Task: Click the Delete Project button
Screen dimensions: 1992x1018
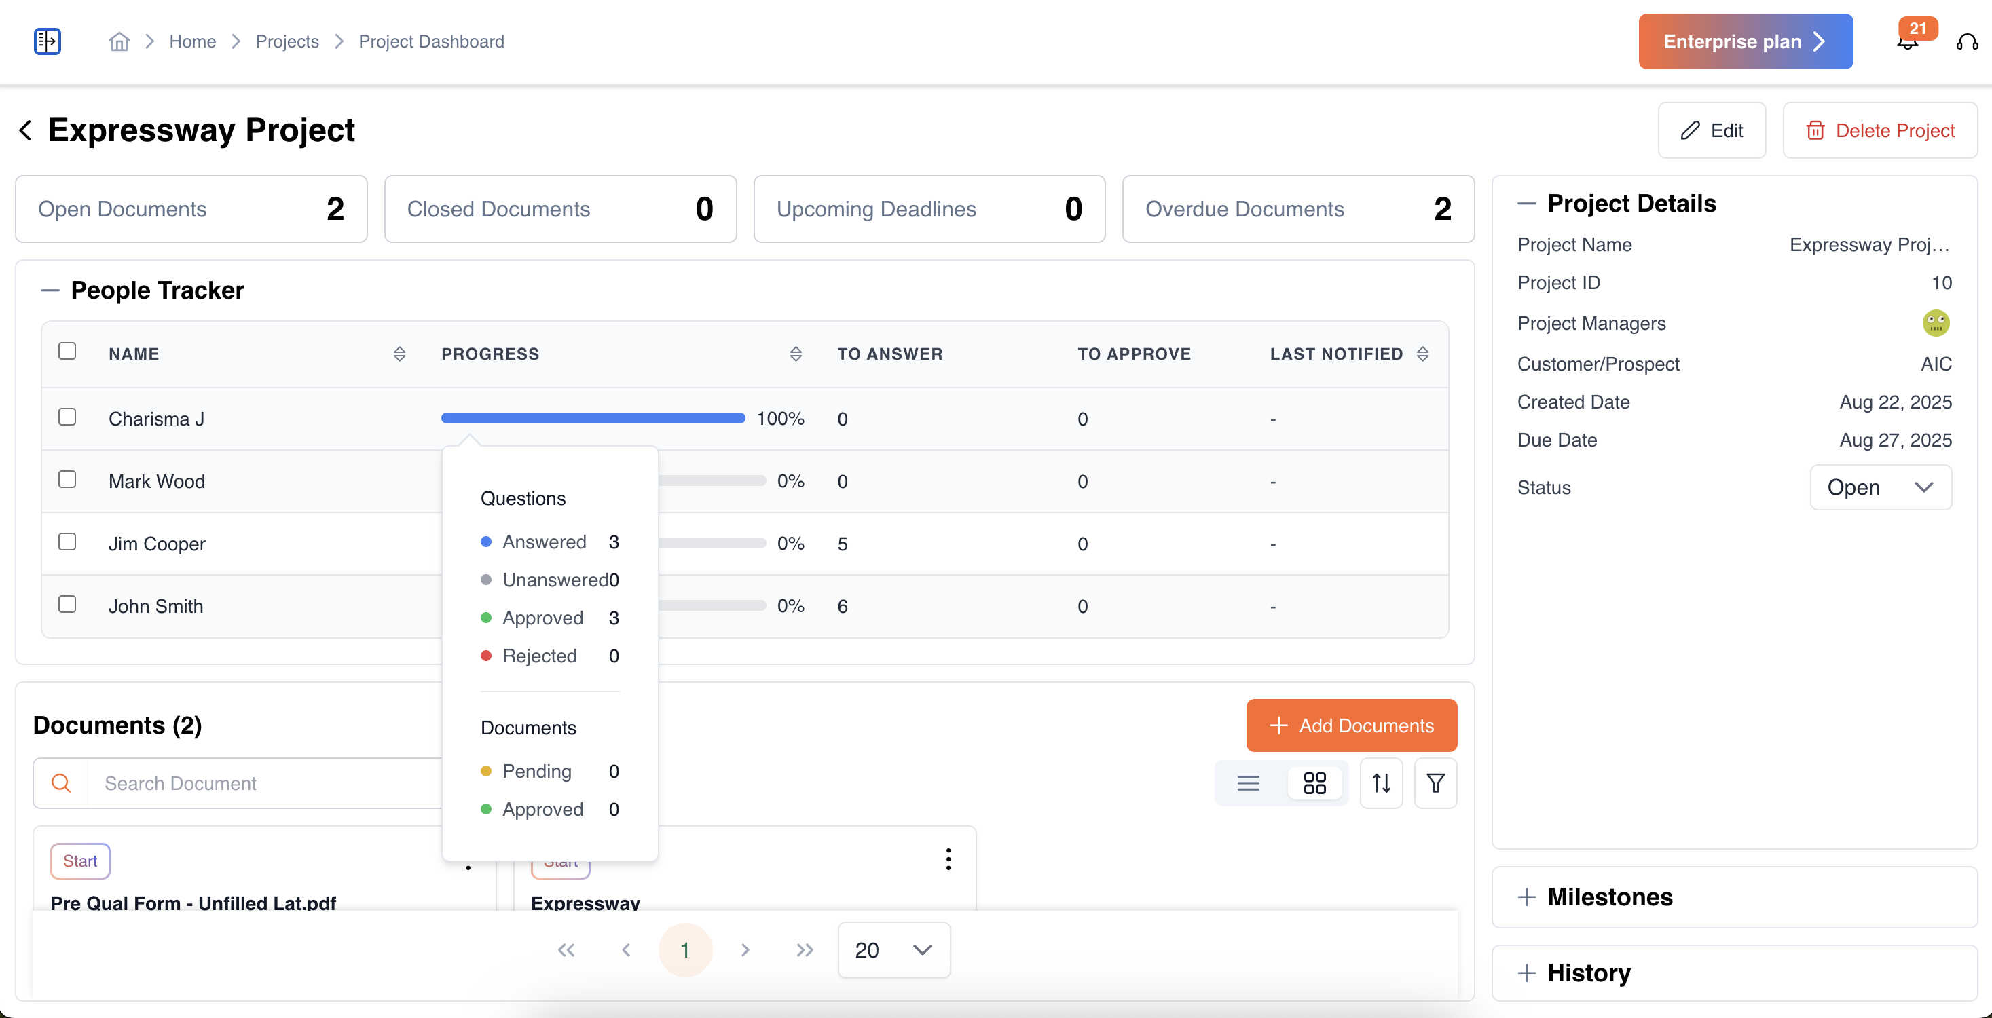Action: [1880, 130]
